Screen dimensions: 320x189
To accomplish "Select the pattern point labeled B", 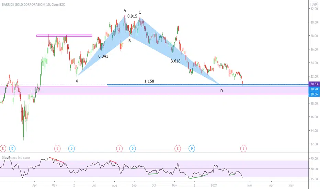I will [129, 41].
